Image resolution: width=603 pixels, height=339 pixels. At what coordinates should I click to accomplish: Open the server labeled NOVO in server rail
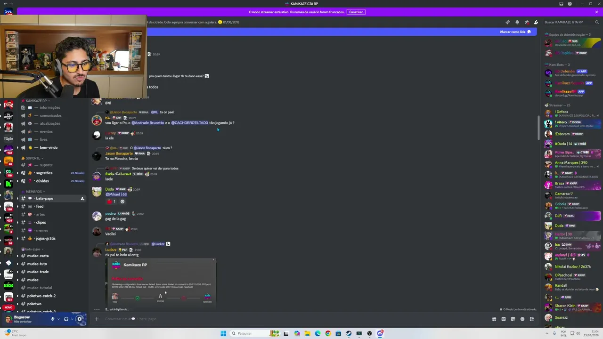8,307
